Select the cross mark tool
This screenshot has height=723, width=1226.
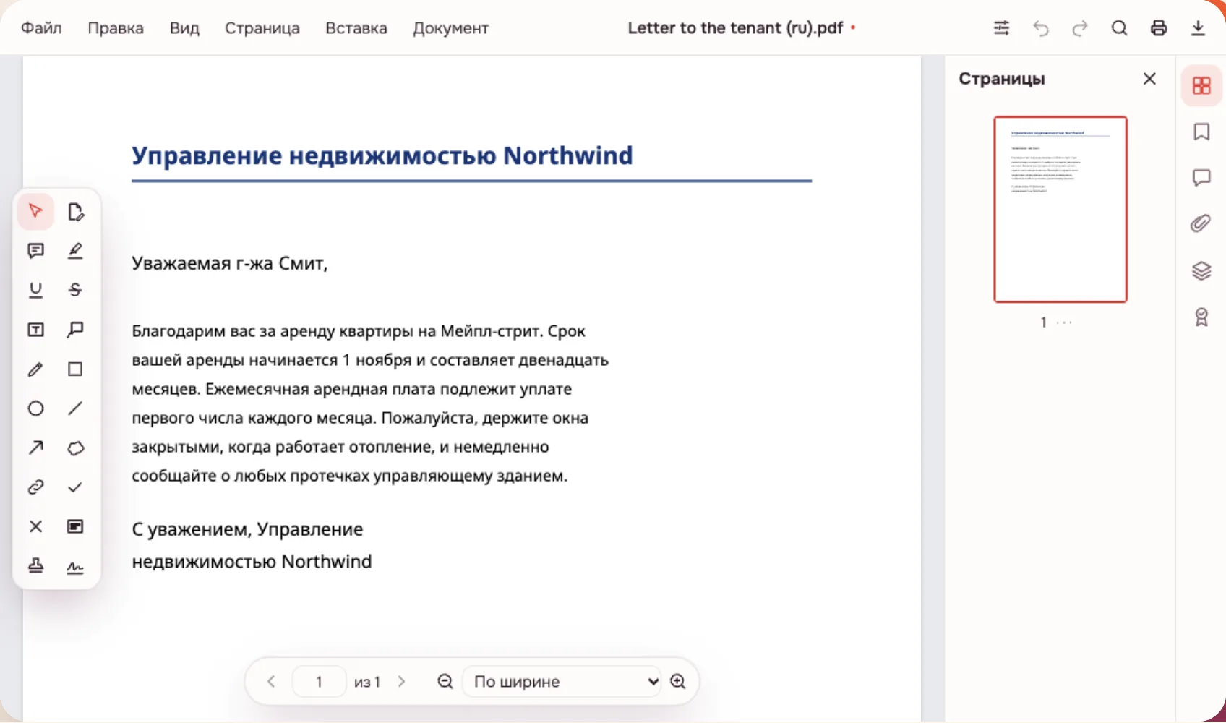(x=35, y=526)
